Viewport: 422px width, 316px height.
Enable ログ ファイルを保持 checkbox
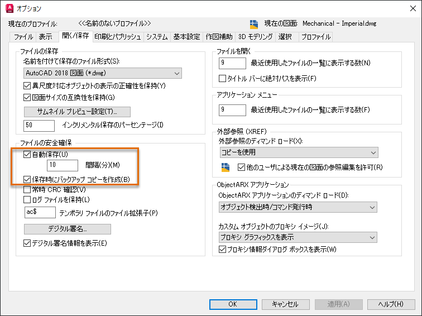coord(27,199)
